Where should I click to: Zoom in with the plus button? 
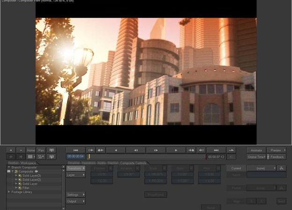[x=11, y=150]
